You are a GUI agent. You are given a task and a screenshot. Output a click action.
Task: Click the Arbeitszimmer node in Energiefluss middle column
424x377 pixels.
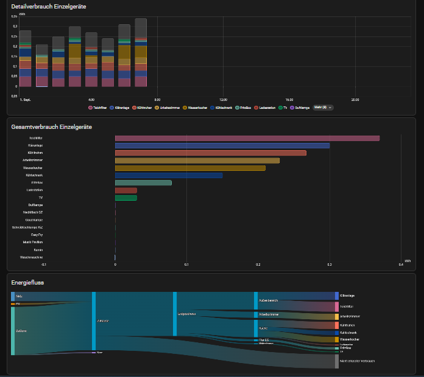256,315
